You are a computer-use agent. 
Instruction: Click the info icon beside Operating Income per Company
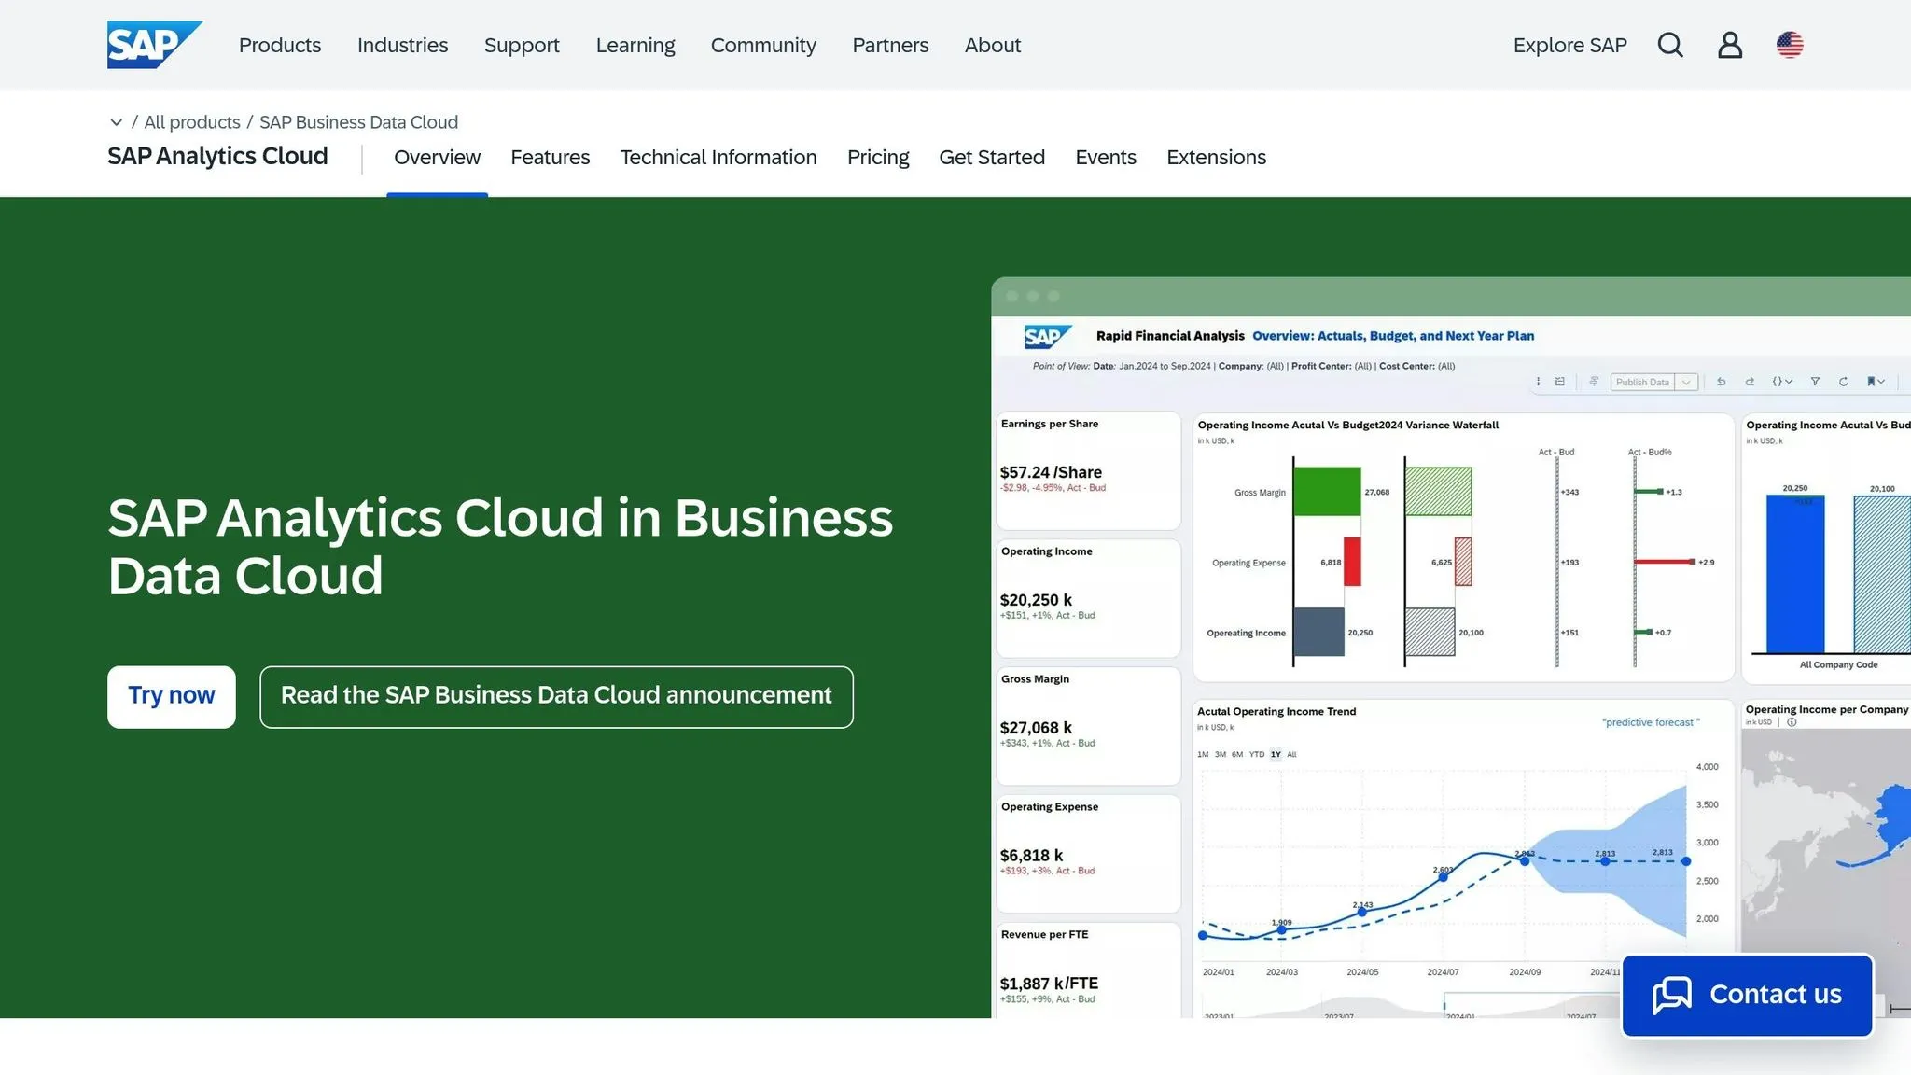(x=1792, y=722)
